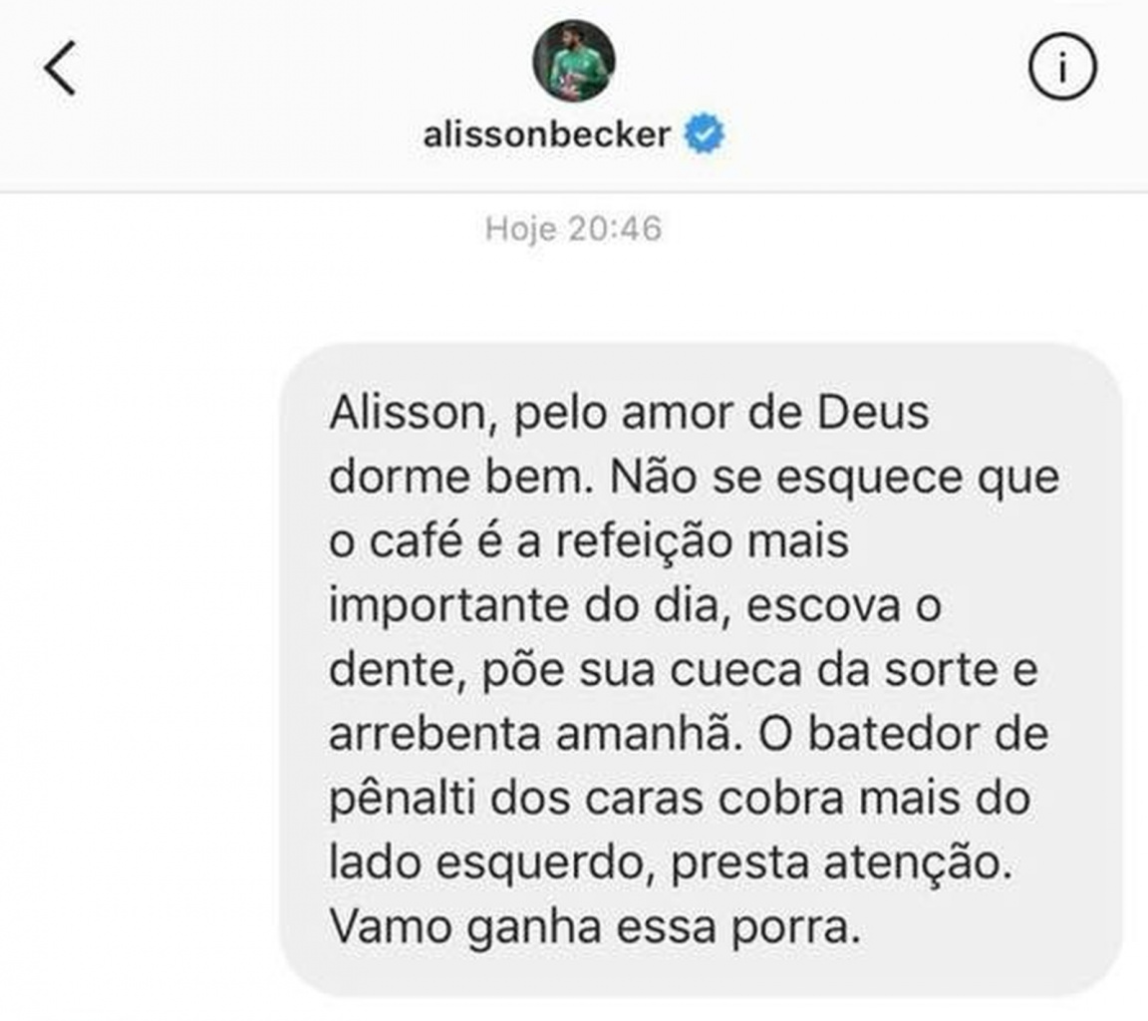The width and height of the screenshot is (1148, 1021).
Task: Tap the gray sent message bubble
Action: click(x=702, y=670)
